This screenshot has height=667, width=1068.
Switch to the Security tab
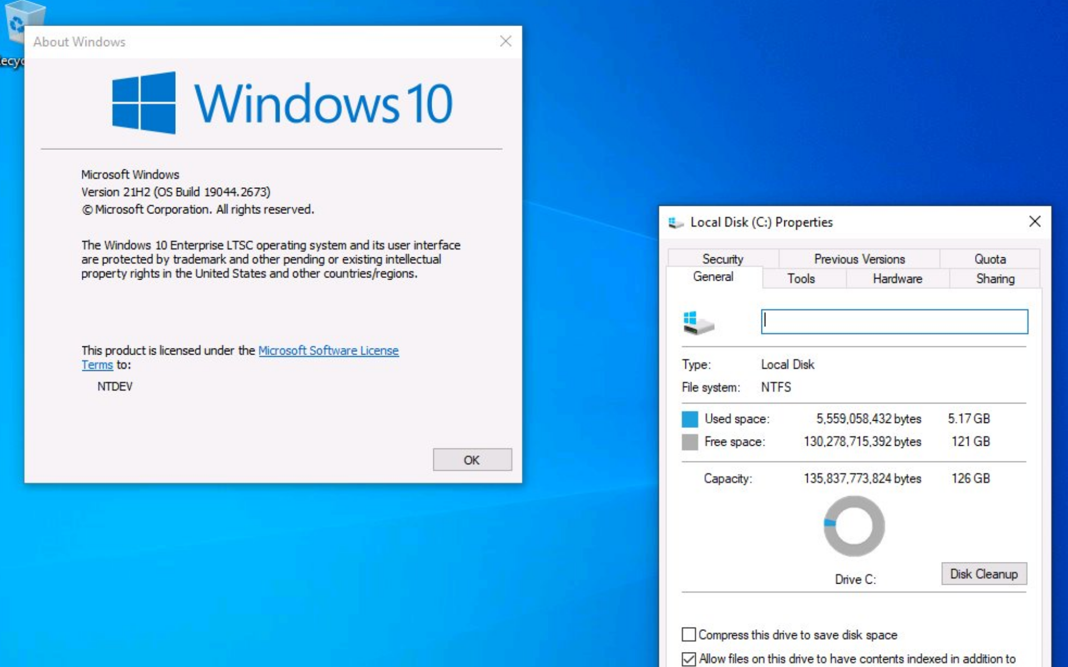723,259
